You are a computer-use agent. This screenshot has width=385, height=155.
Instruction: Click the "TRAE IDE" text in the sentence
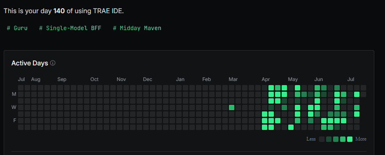click(107, 11)
